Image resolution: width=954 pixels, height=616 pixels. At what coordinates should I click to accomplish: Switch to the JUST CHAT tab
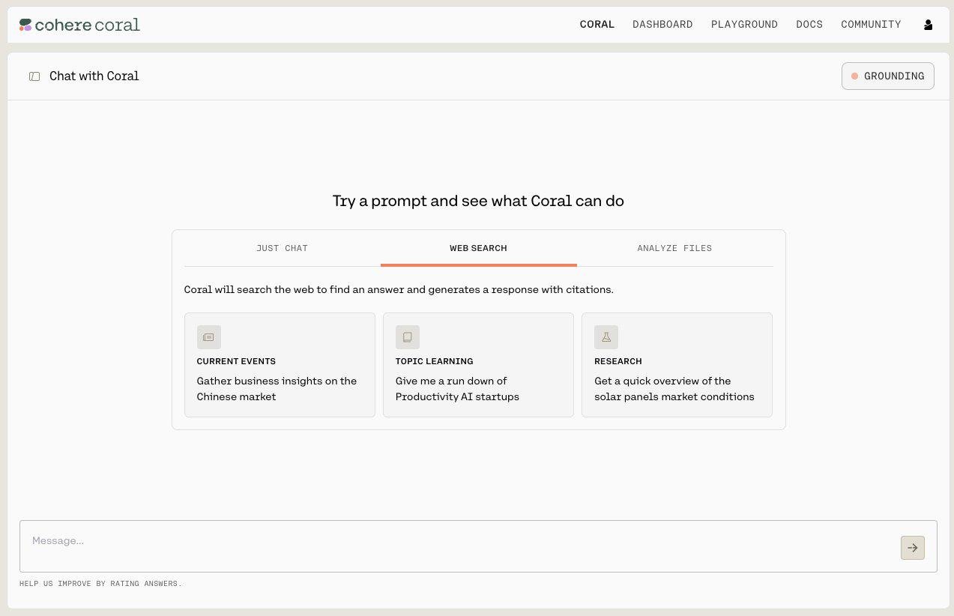[282, 248]
